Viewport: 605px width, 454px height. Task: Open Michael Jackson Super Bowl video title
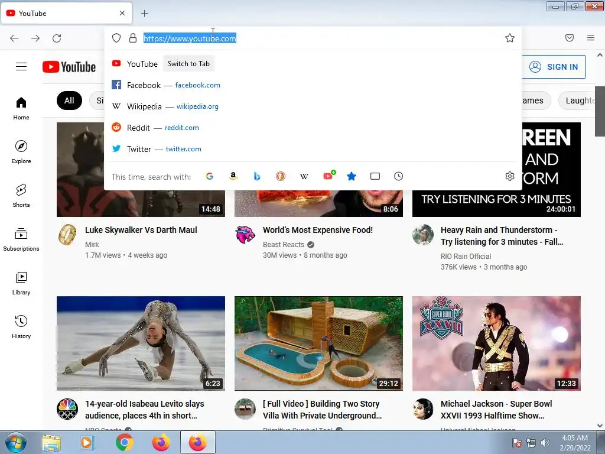point(496,410)
